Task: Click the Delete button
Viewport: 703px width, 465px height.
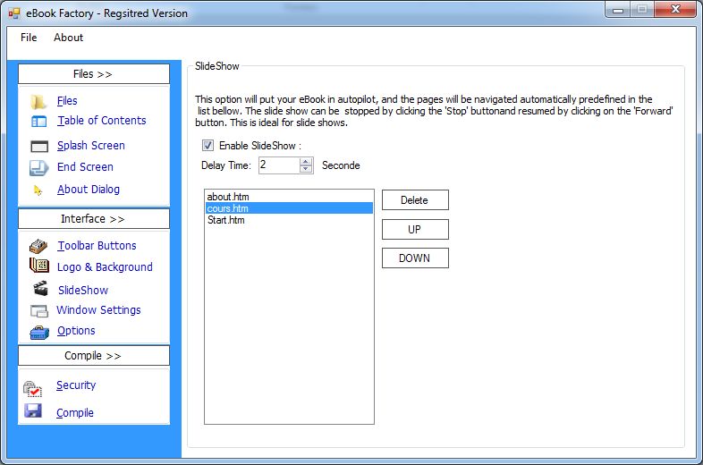Action: pyautogui.click(x=415, y=200)
